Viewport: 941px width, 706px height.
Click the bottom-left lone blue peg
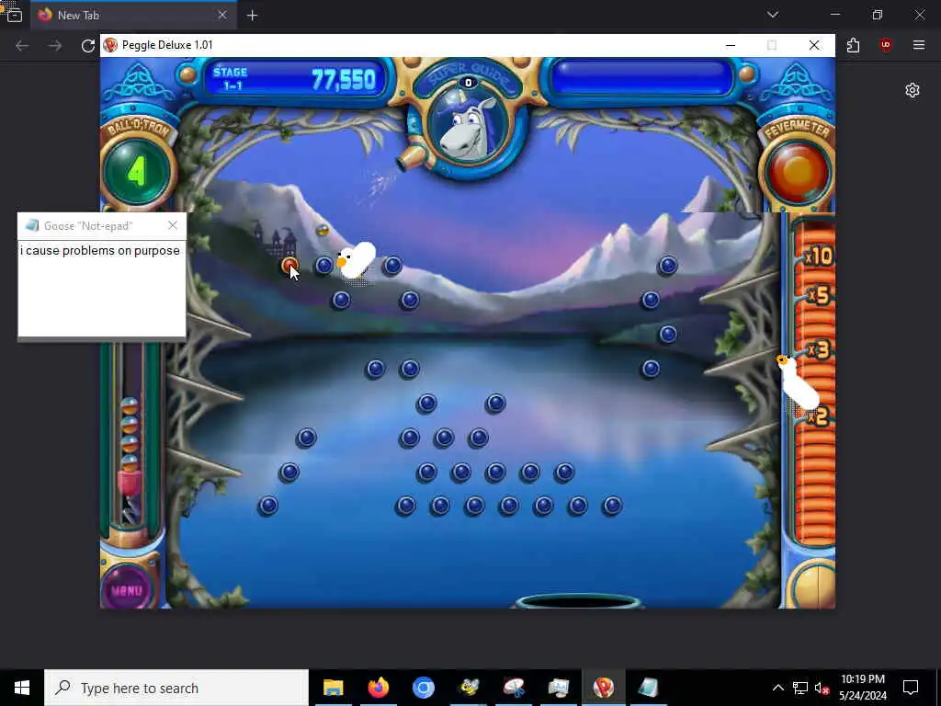click(267, 506)
